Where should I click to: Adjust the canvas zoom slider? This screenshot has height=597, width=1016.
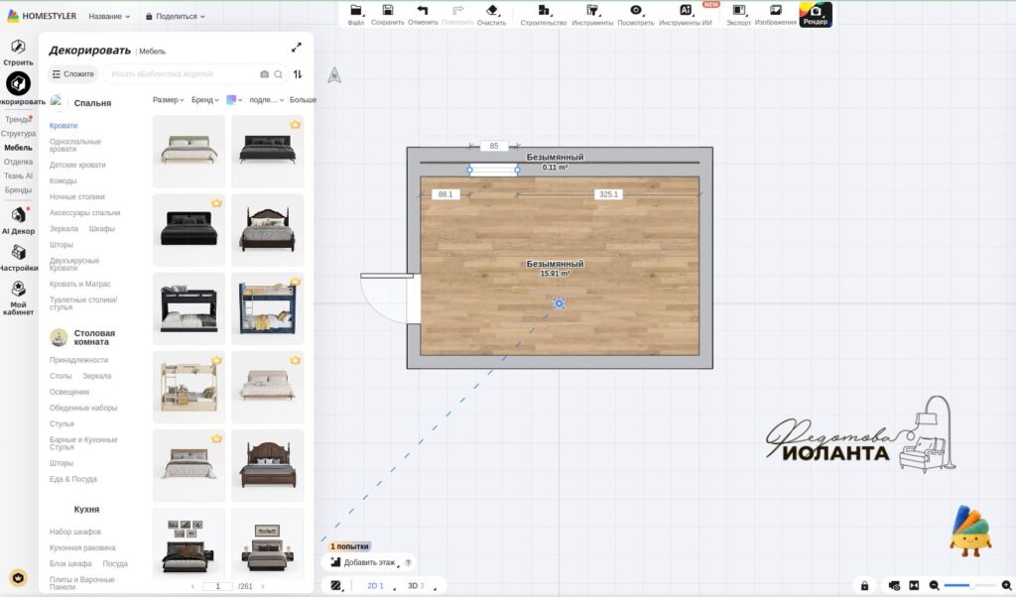[969, 585]
